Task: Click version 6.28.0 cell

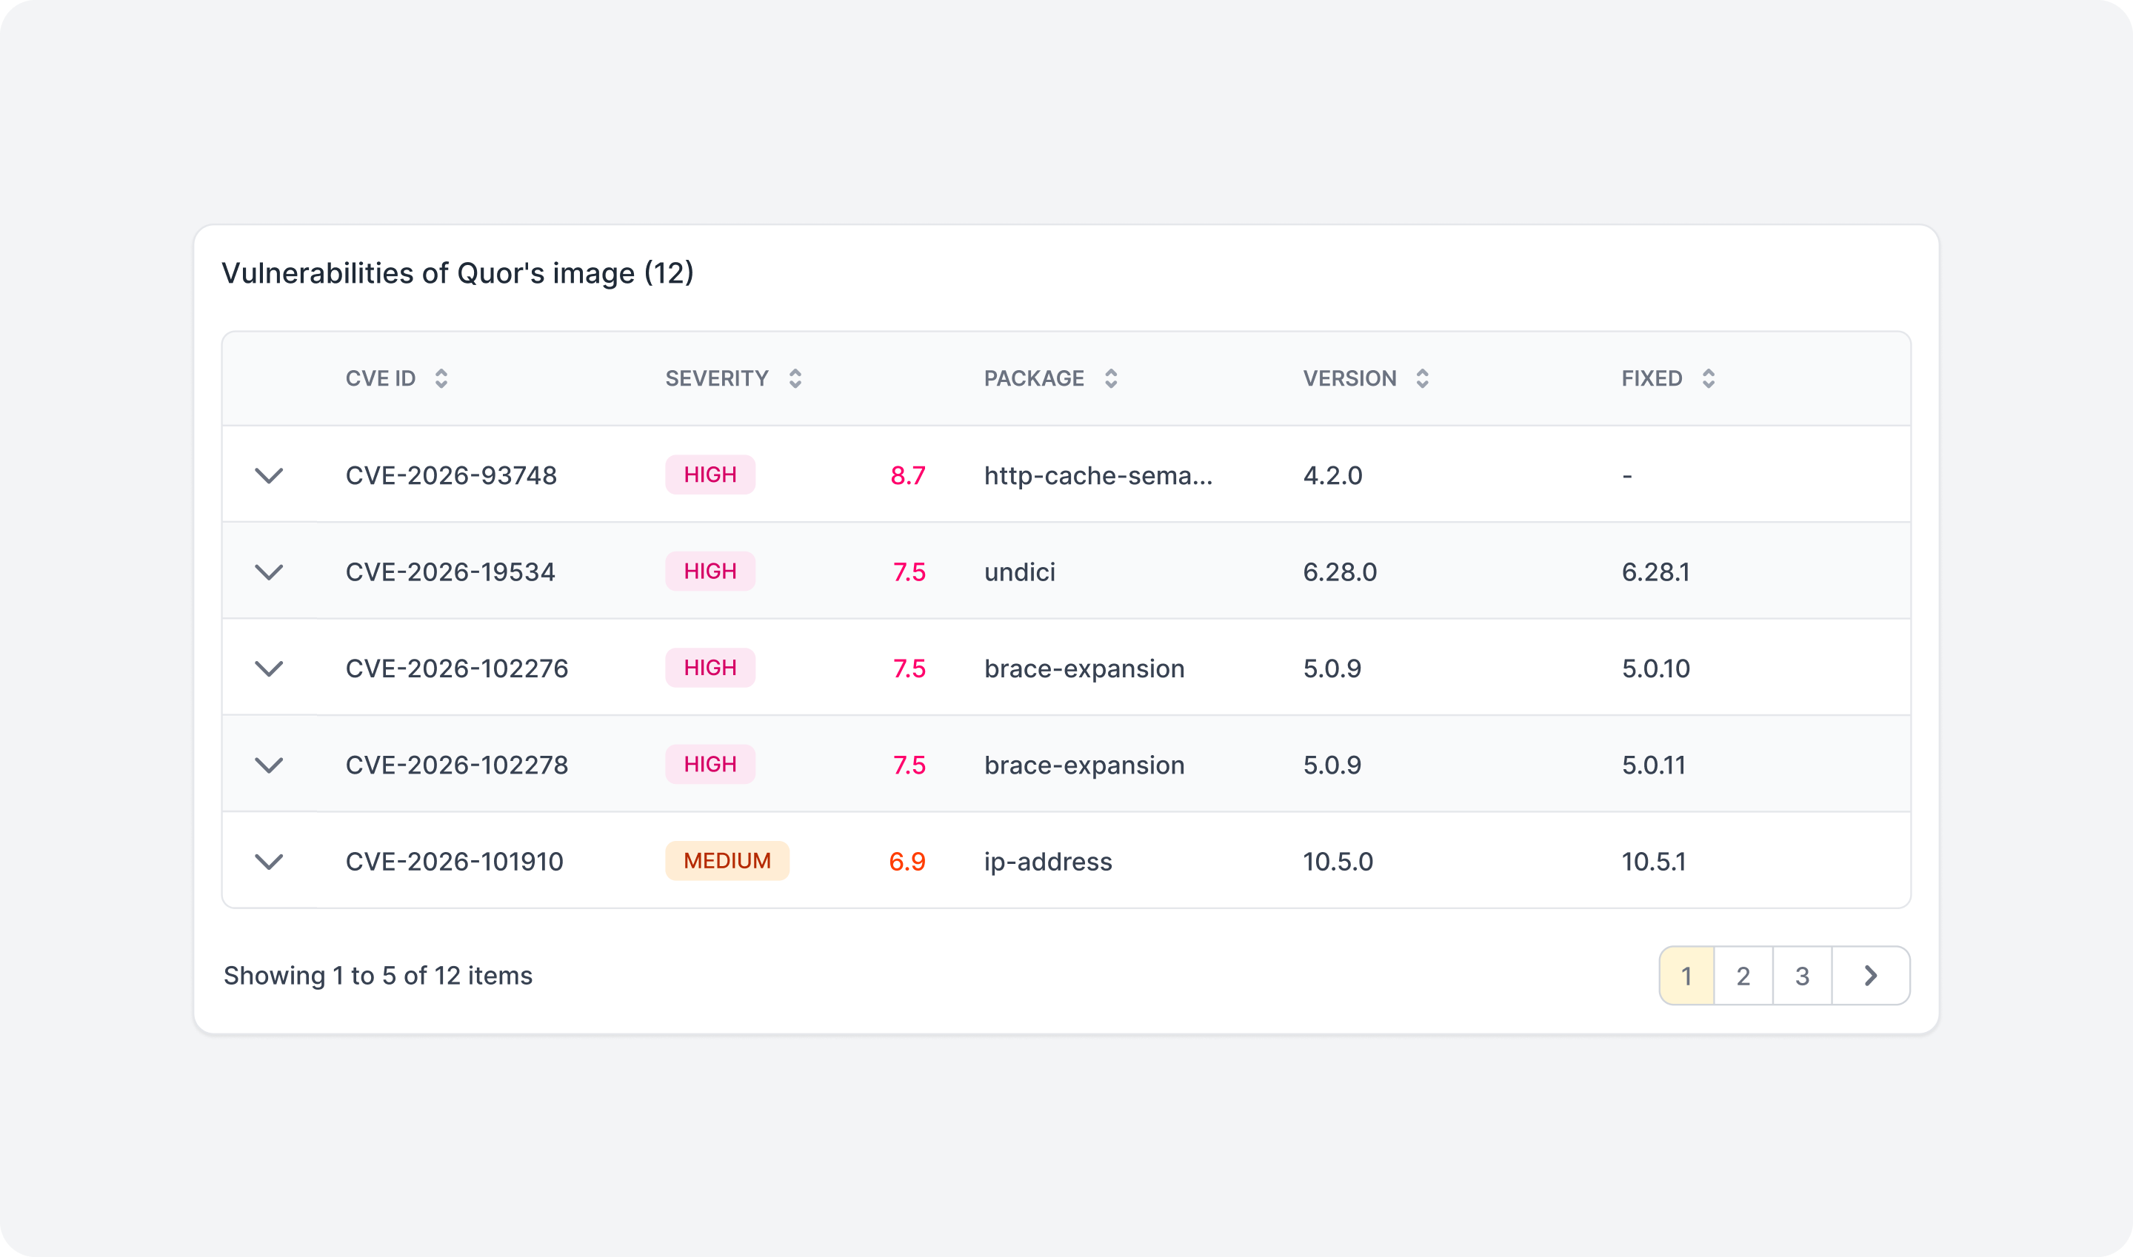Action: click(1340, 572)
